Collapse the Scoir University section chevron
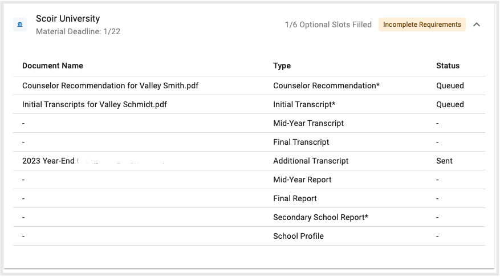Image resolution: width=500 pixels, height=277 pixels. pos(477,25)
